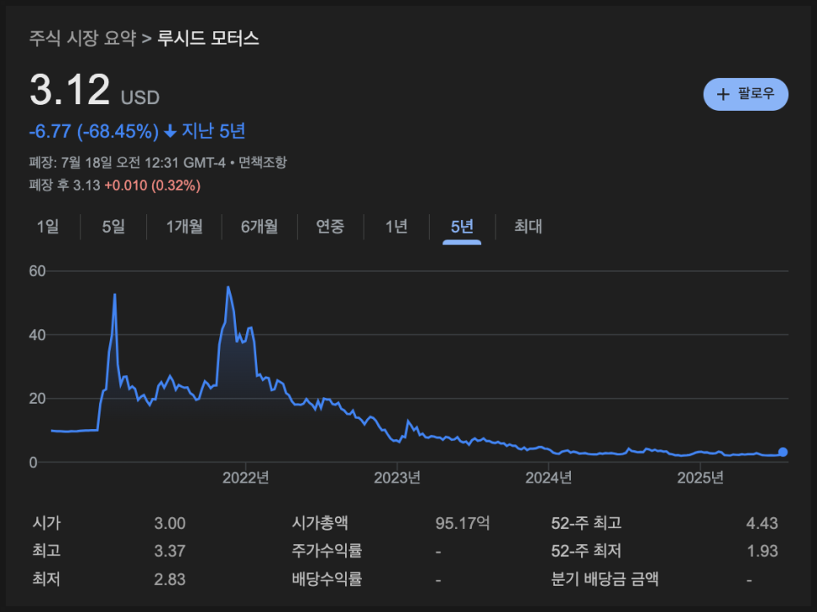Click the 시가총액 value 95.17억
Image resolution: width=817 pixels, height=612 pixels.
463,523
